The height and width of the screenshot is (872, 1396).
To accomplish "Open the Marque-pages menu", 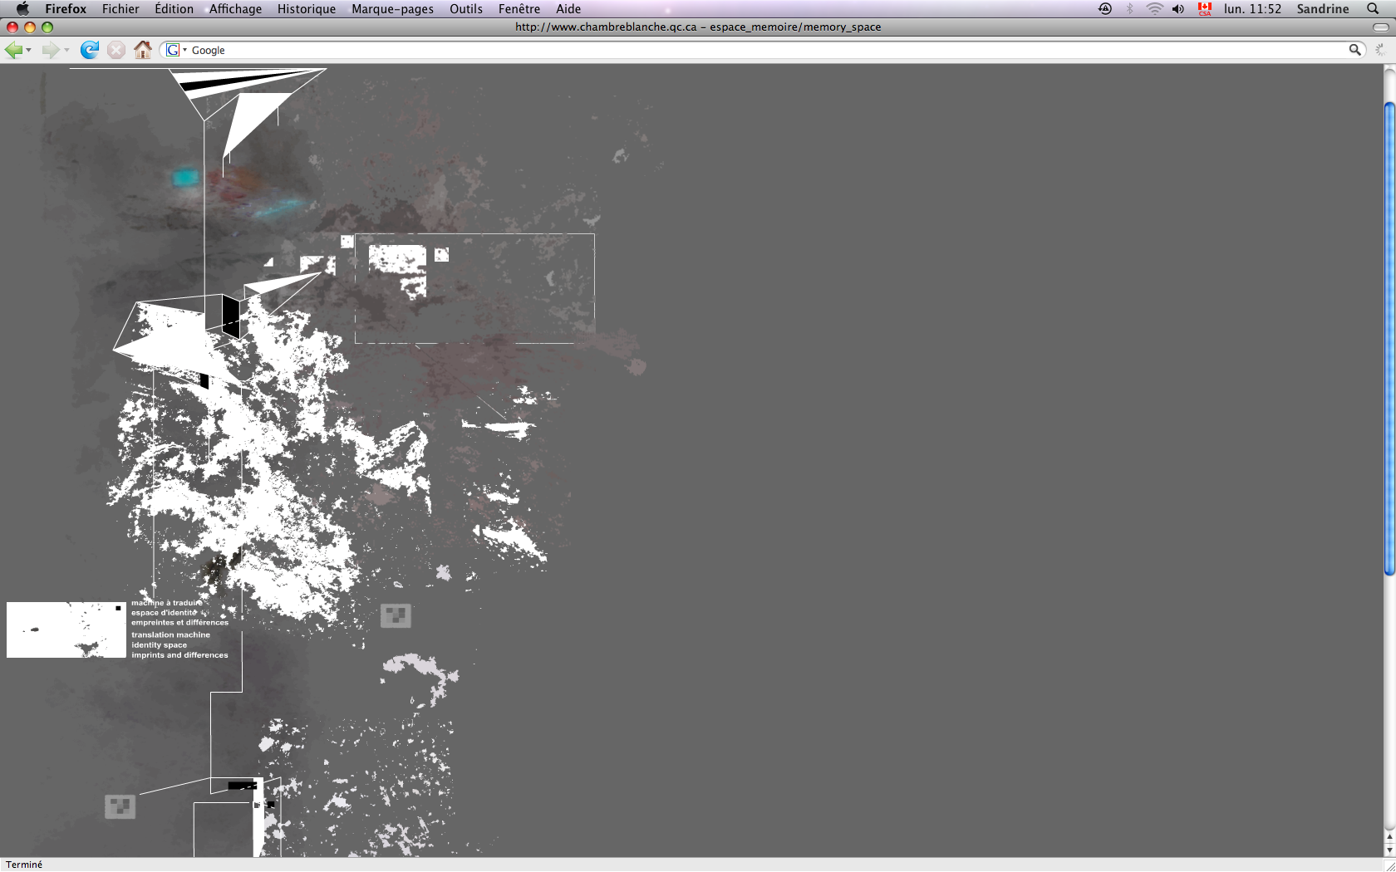I will click(x=392, y=8).
